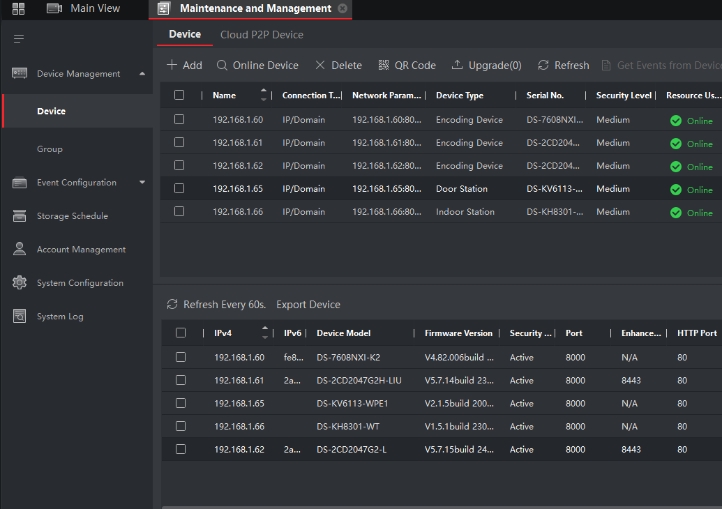Refresh the device list
Image resolution: width=722 pixels, height=509 pixels.
click(x=563, y=66)
